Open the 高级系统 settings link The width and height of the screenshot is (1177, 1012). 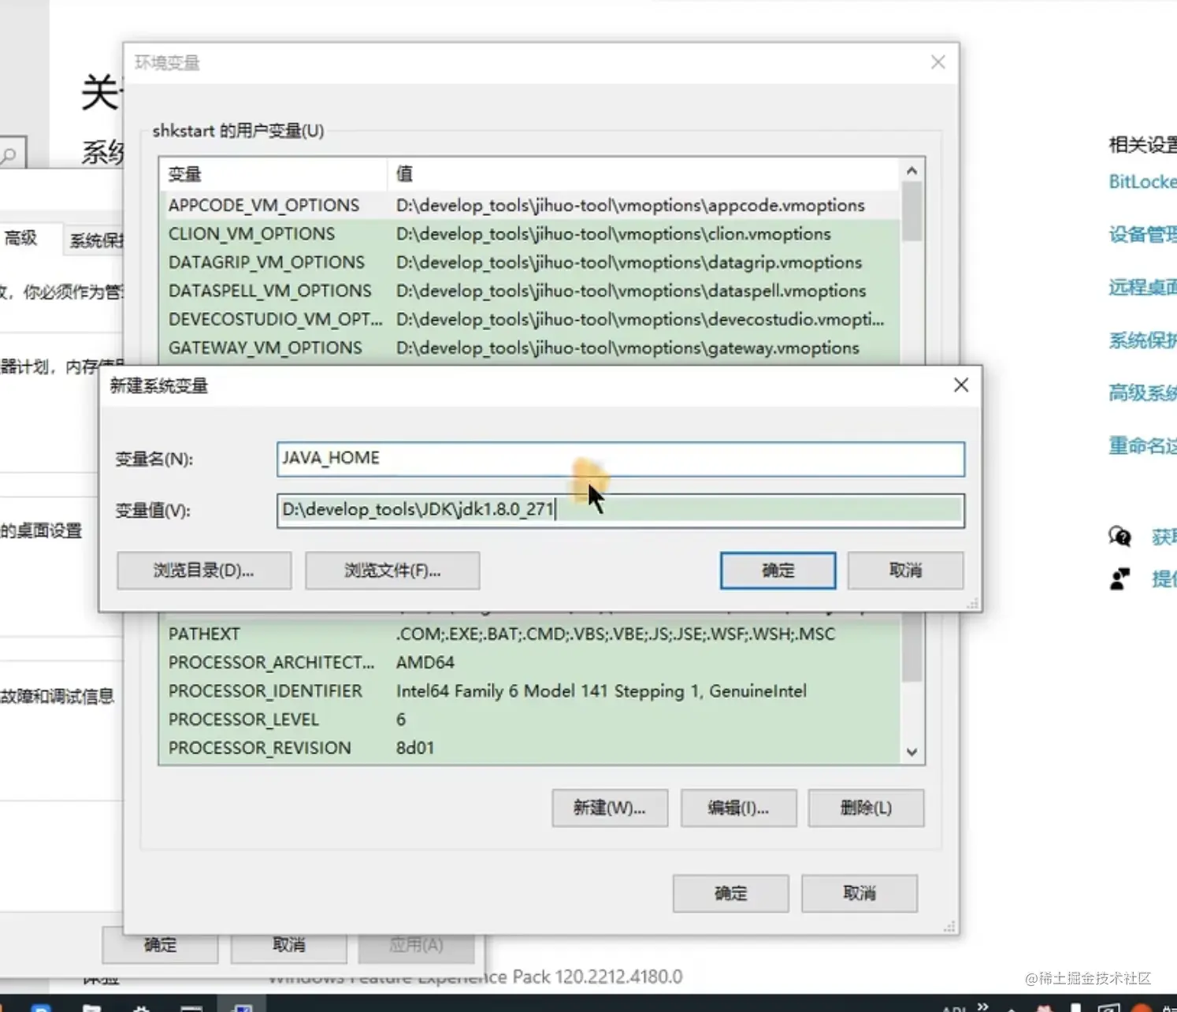pyautogui.click(x=1142, y=393)
